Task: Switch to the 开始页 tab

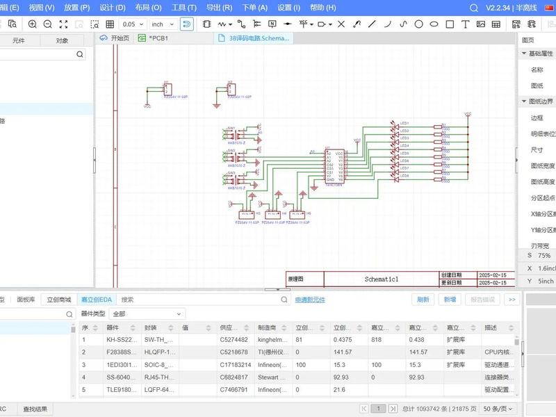Action: (x=115, y=38)
